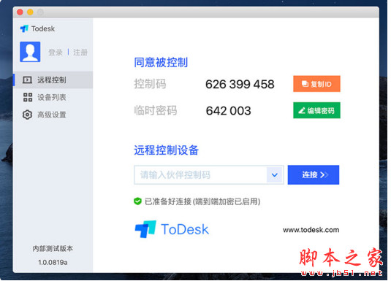This screenshot has width=391, height=281.
Task: Click the 设备列表 grid icon
Action: (28, 97)
